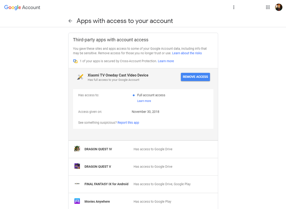Screen dimensions: 286x209
Task: Open the three-dot overflow menu
Action: [x=234, y=7]
